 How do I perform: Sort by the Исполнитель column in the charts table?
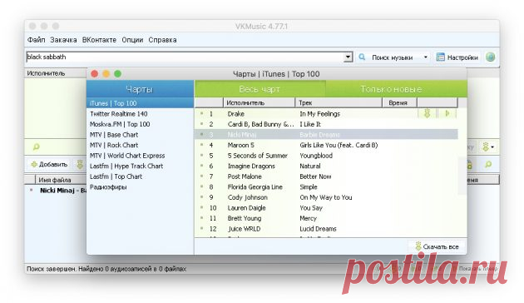pos(259,102)
